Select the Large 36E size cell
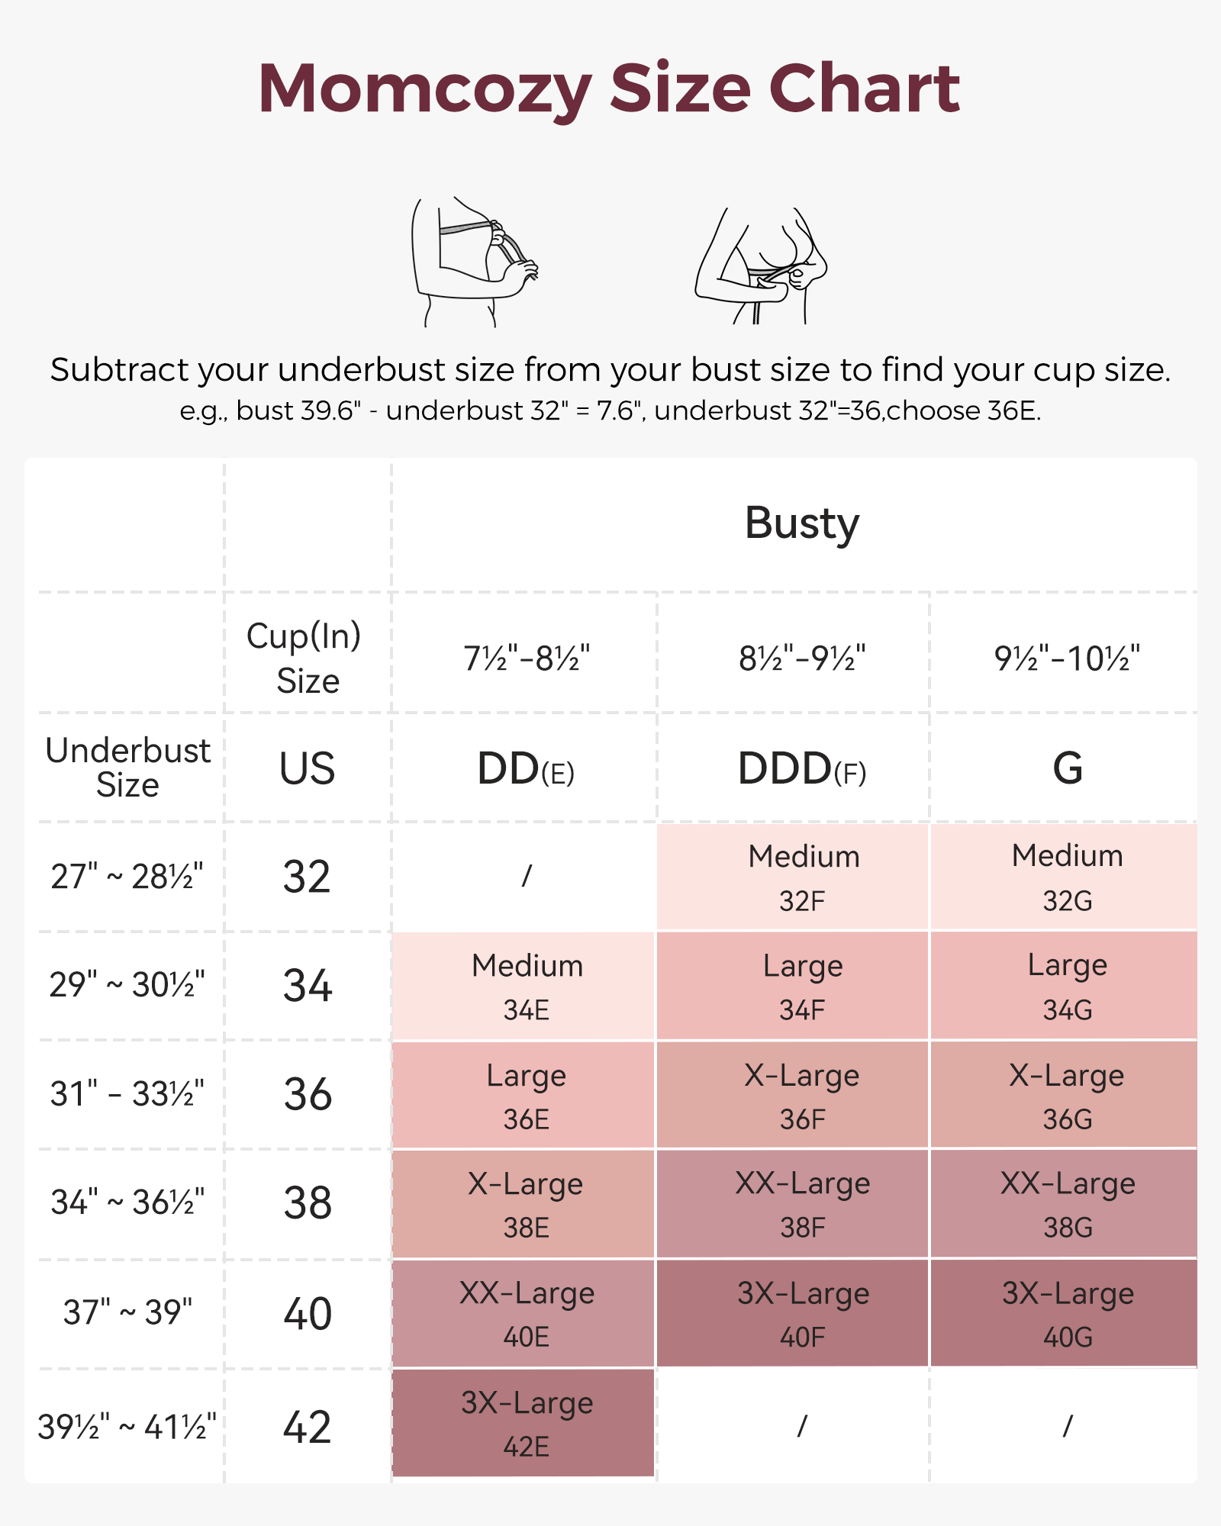 525,1096
